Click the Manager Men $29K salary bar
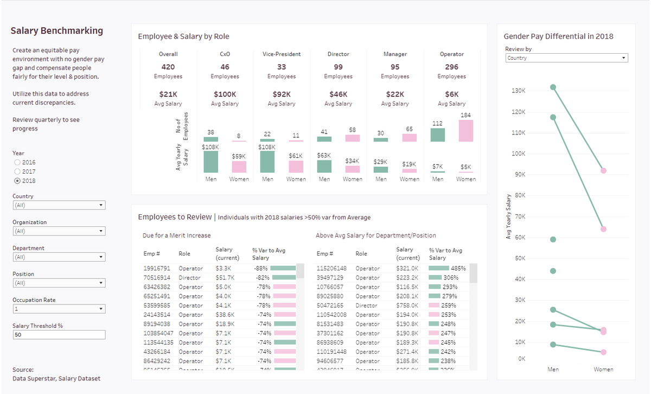 [381, 170]
